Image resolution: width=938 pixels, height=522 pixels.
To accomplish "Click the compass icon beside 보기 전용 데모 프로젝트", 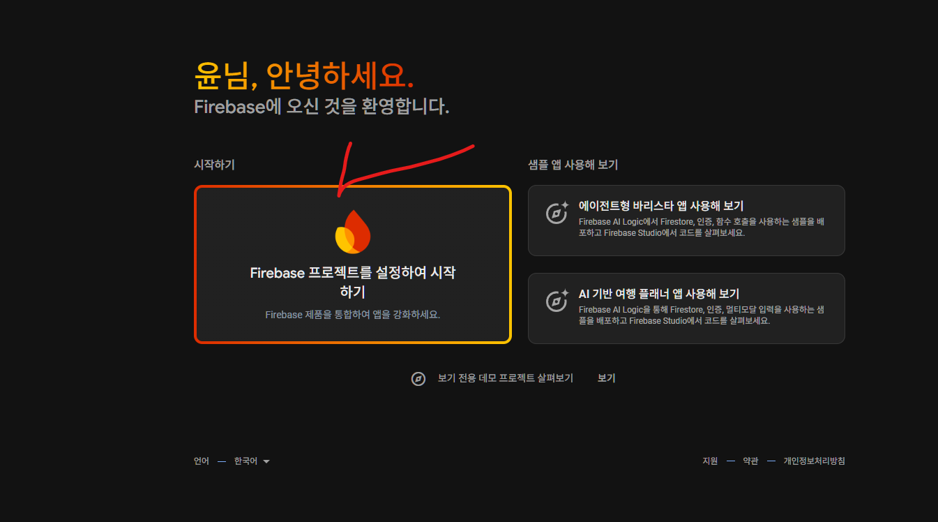I will [418, 379].
